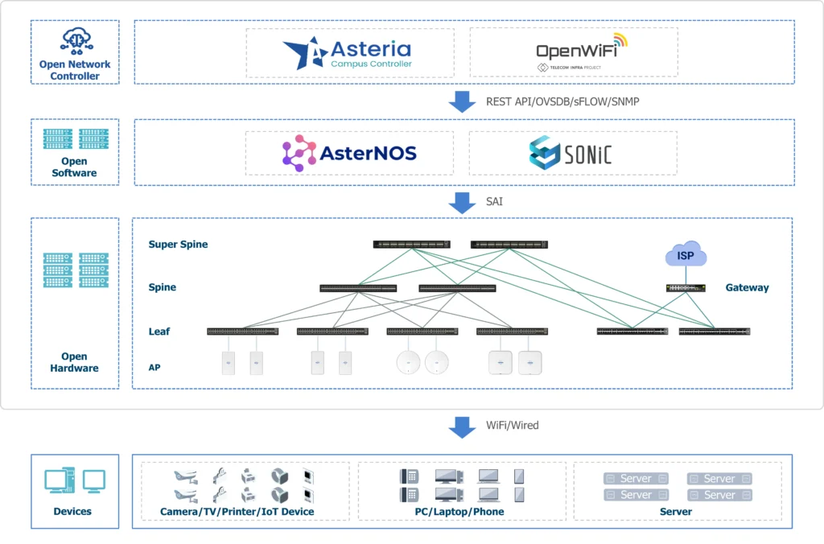Screen dimensions: 824x544
Task: Select the bottom-right Server badge
Action: pos(719,495)
